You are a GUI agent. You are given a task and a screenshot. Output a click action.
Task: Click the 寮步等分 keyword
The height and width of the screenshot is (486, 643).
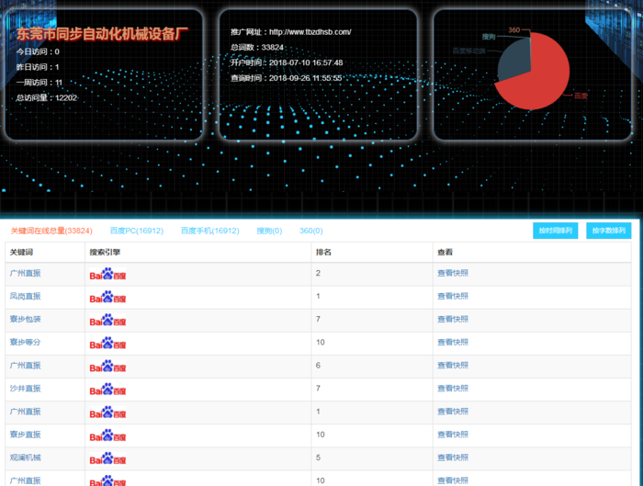pos(25,342)
